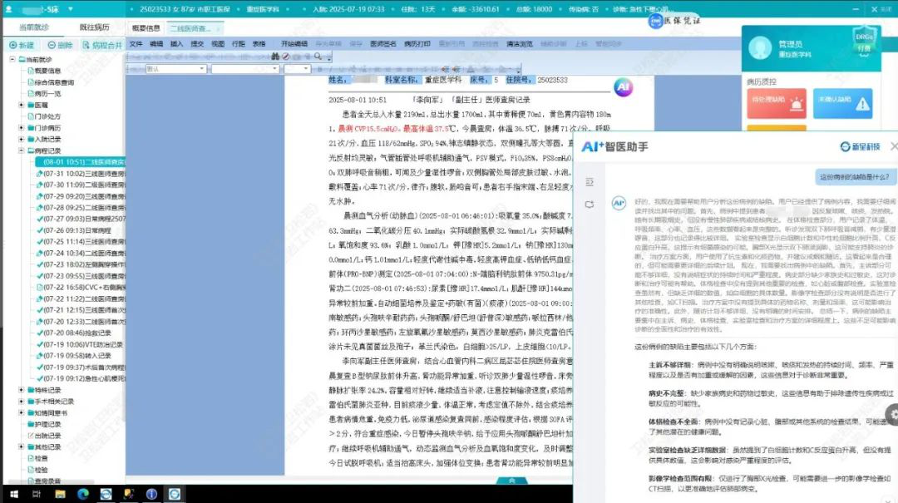The height and width of the screenshot is (503, 898).
Task: Click the round AI assistant icon beside the record
Action: [623, 87]
